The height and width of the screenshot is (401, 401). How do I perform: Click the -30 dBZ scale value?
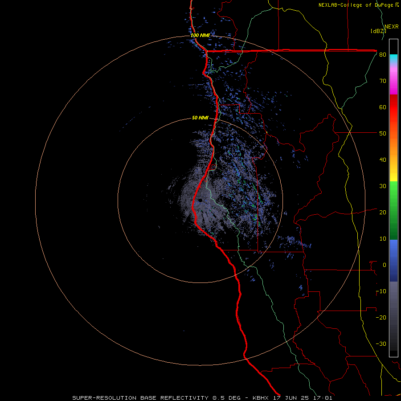(x=381, y=344)
